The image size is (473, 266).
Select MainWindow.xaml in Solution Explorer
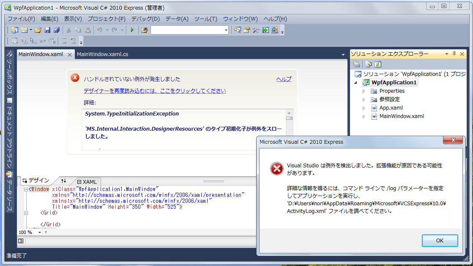[x=402, y=116]
